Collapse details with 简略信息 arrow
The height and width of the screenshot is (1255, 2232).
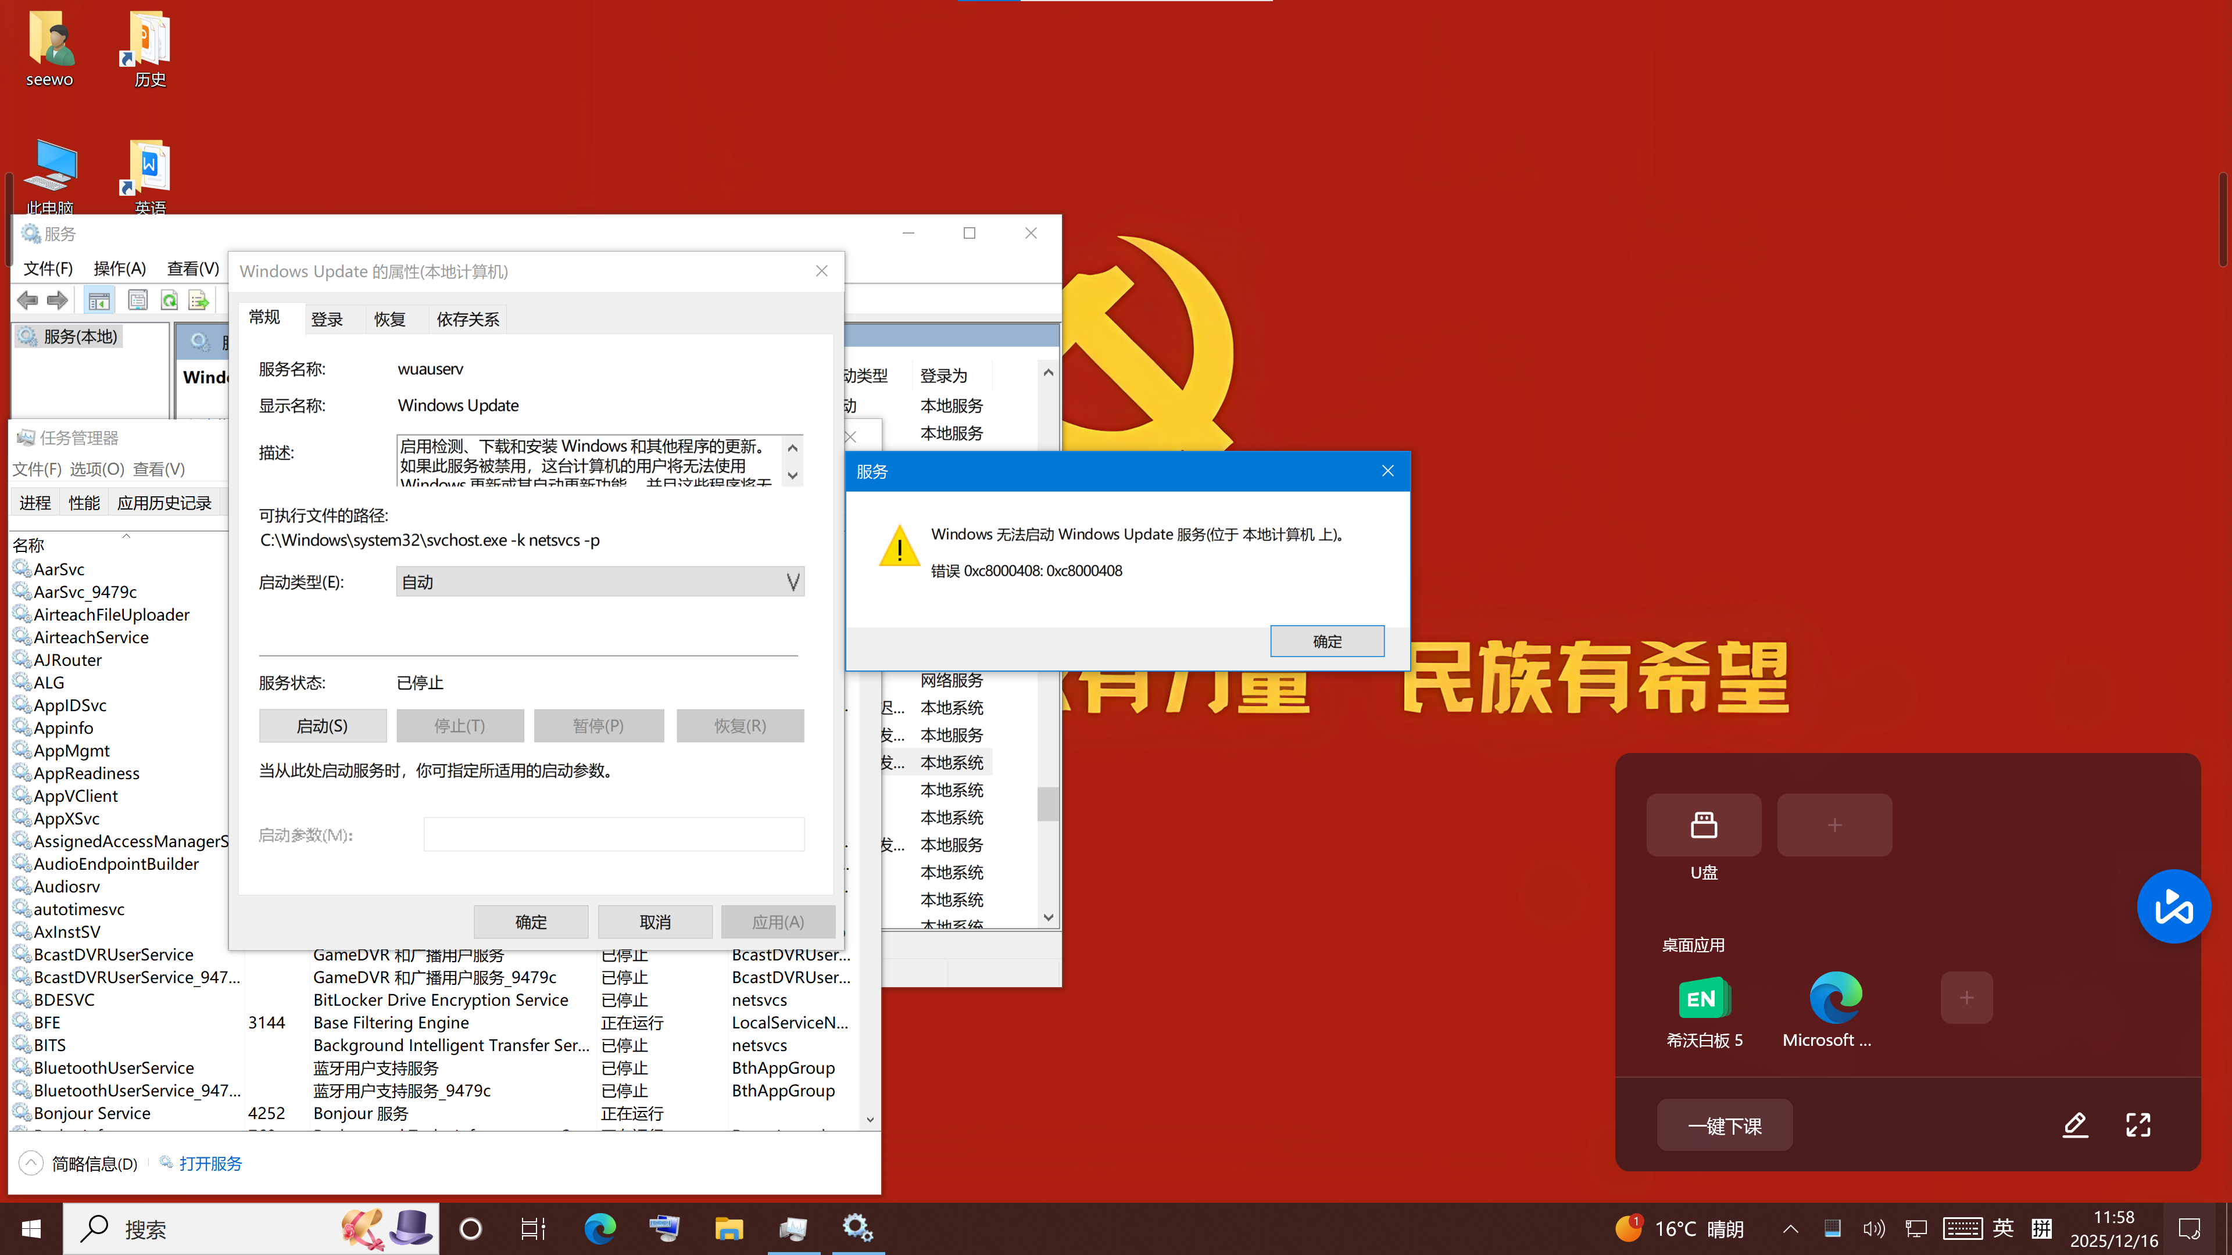point(30,1162)
